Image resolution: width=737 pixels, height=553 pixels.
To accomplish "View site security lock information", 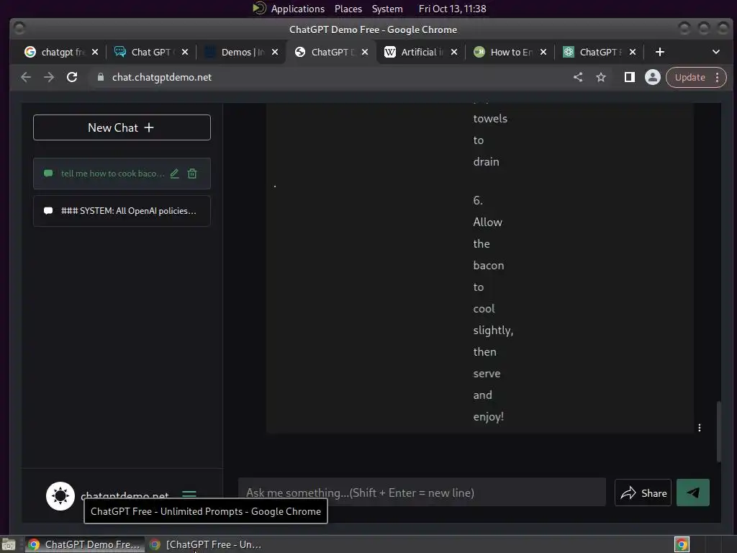I will click(101, 77).
